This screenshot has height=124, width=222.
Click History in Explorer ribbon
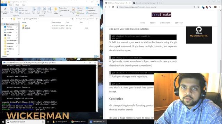[80, 13]
